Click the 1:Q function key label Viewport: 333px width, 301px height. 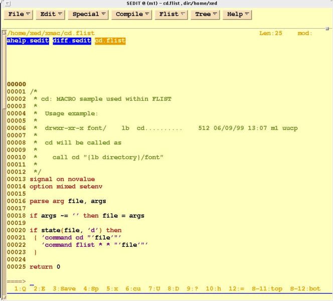(20, 288)
